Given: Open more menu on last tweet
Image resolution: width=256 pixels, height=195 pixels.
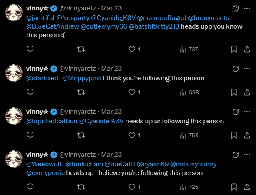Looking at the screenshot, I should click(247, 155).
